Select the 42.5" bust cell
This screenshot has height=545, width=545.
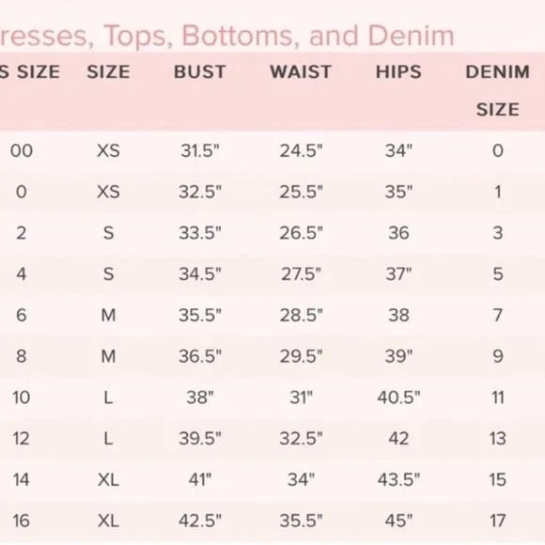pos(200,521)
